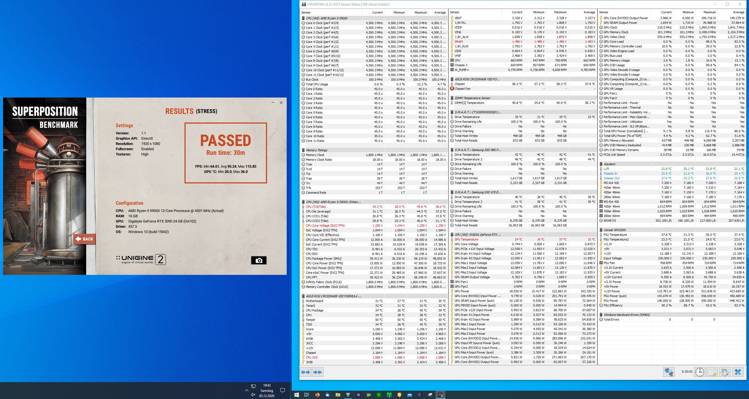Reset min/max values with the clock icon
This screenshot has height=399, width=749.
(700, 372)
